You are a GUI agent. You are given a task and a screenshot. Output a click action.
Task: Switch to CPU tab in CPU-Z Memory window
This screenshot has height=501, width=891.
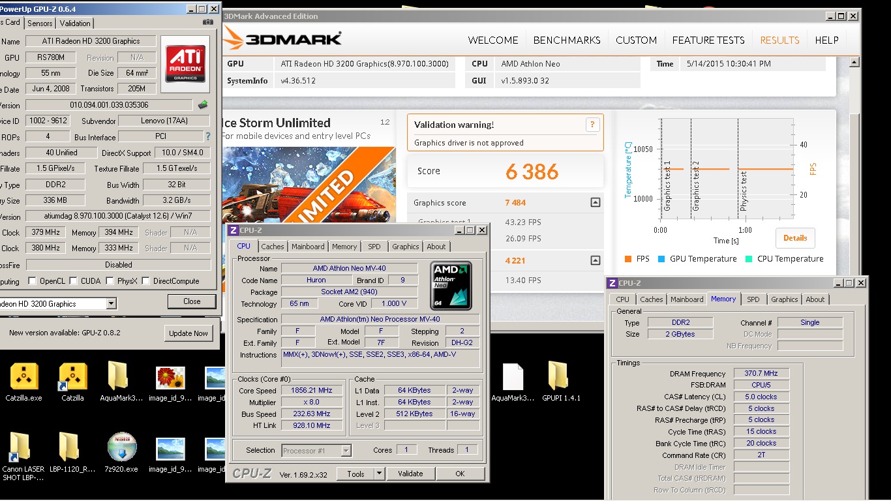623,299
